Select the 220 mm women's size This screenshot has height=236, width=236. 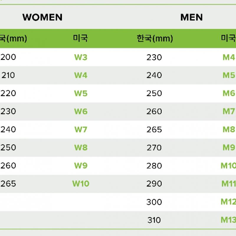8,93
